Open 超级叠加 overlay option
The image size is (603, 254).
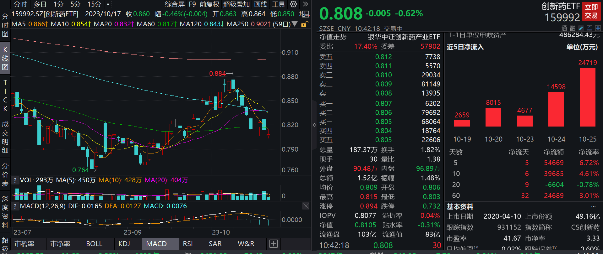236,4
